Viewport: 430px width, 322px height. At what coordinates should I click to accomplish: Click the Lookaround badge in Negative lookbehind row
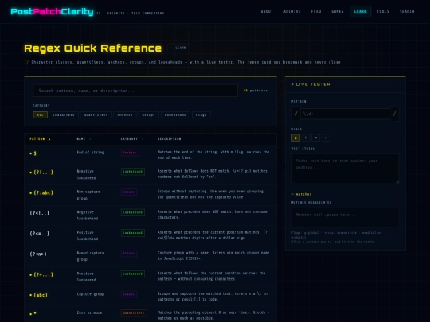click(133, 212)
